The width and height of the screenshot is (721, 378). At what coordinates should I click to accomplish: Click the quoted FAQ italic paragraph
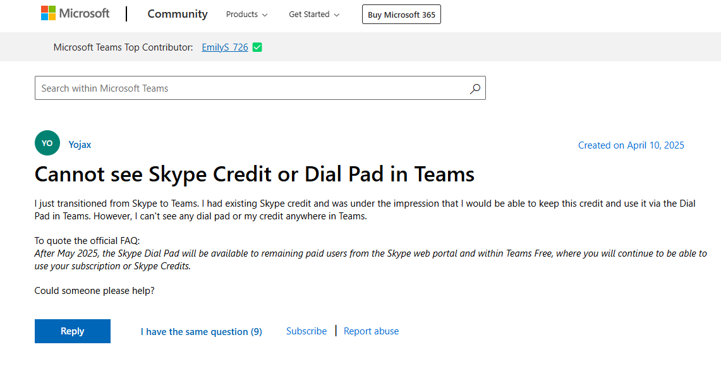coord(371,260)
